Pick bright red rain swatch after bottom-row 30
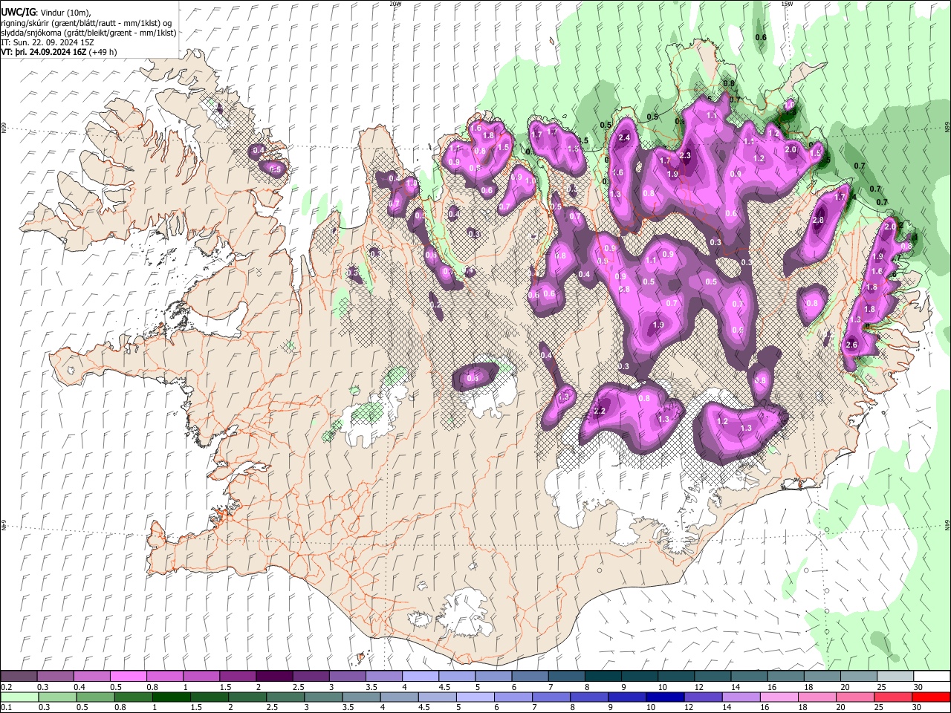The height and width of the screenshot is (713, 951). pyautogui.click(x=931, y=697)
